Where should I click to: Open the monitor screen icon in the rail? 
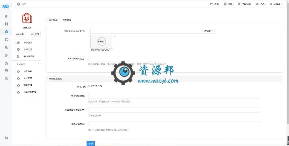6,71
